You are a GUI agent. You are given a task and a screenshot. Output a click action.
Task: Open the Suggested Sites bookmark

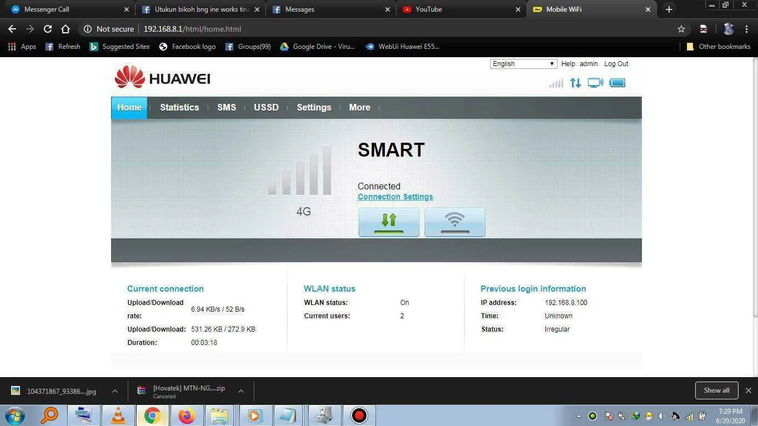(x=120, y=47)
